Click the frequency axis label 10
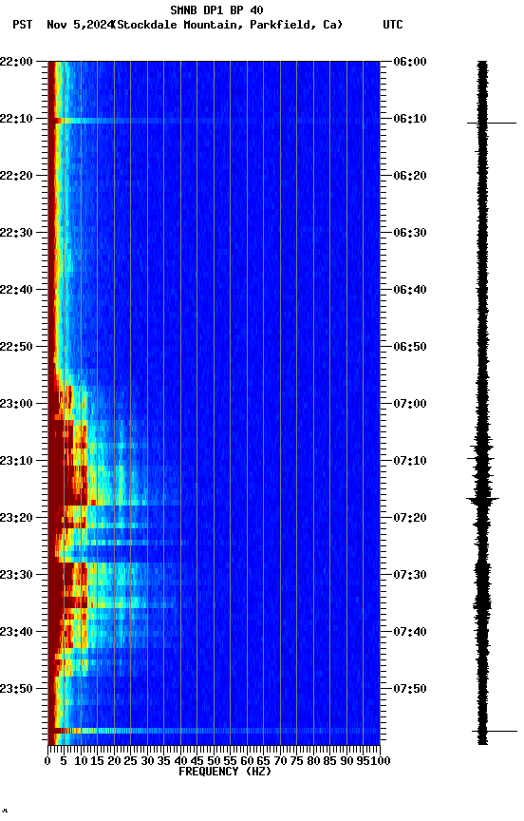This screenshot has width=524, height=821. click(81, 761)
